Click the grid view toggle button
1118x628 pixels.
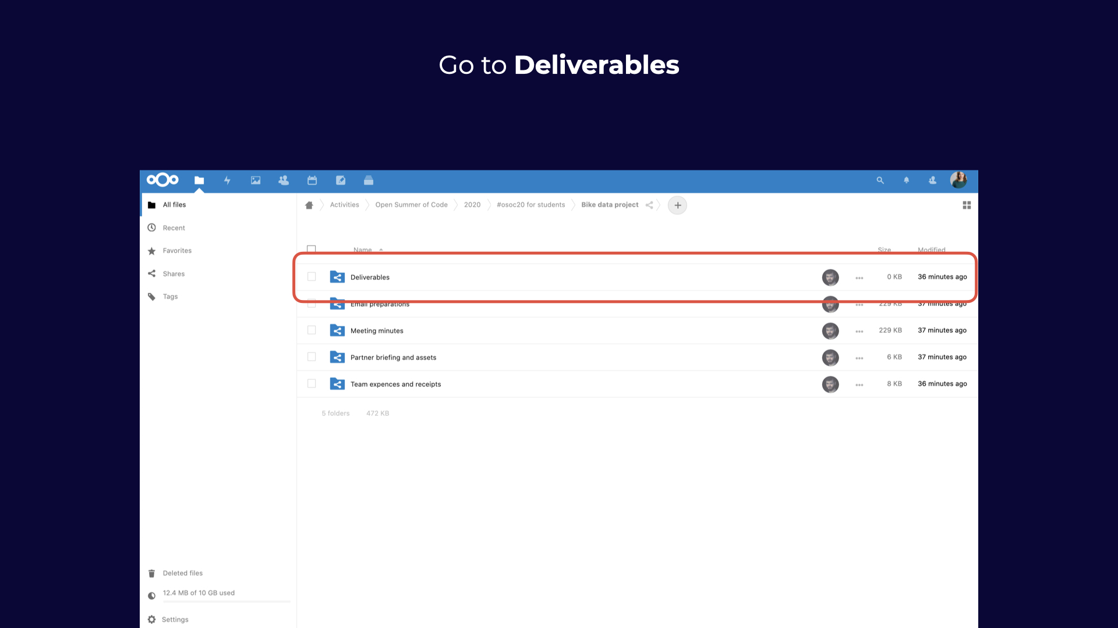tap(967, 205)
